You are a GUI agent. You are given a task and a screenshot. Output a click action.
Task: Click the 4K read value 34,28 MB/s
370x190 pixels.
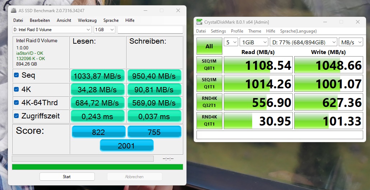tap(97, 89)
